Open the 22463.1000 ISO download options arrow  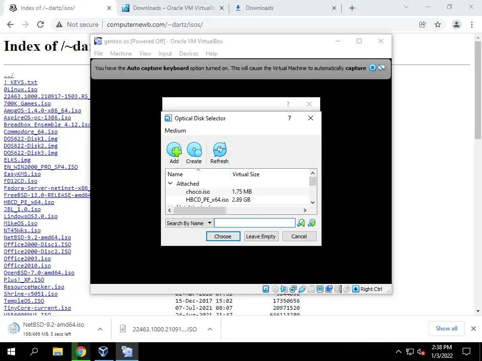point(210,329)
